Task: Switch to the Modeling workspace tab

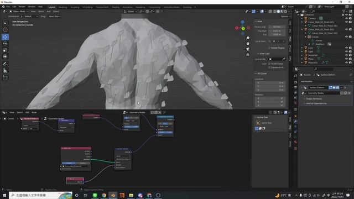Action: [x=63, y=7]
